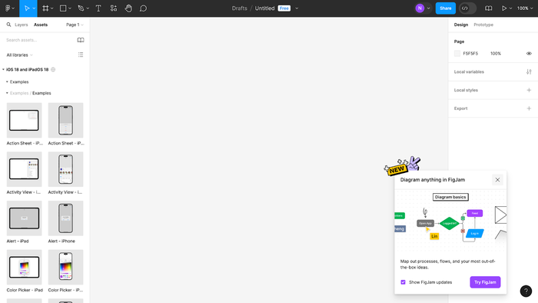Open Present options dropdown arrow
Viewport: 538px width, 303px height.
(510, 8)
